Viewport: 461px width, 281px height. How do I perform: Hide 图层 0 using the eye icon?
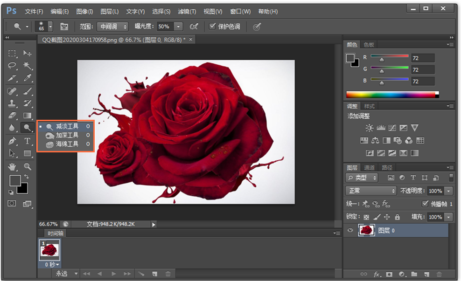pos(350,230)
